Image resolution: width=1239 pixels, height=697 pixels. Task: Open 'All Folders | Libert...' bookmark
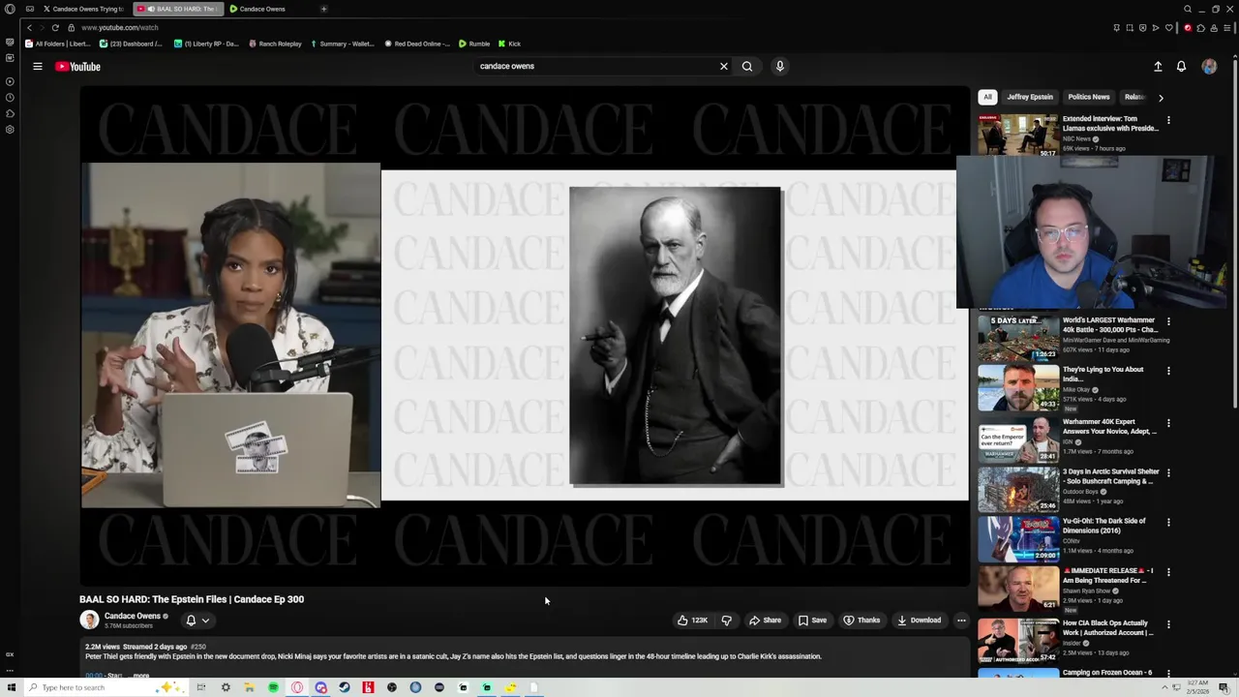(x=57, y=44)
